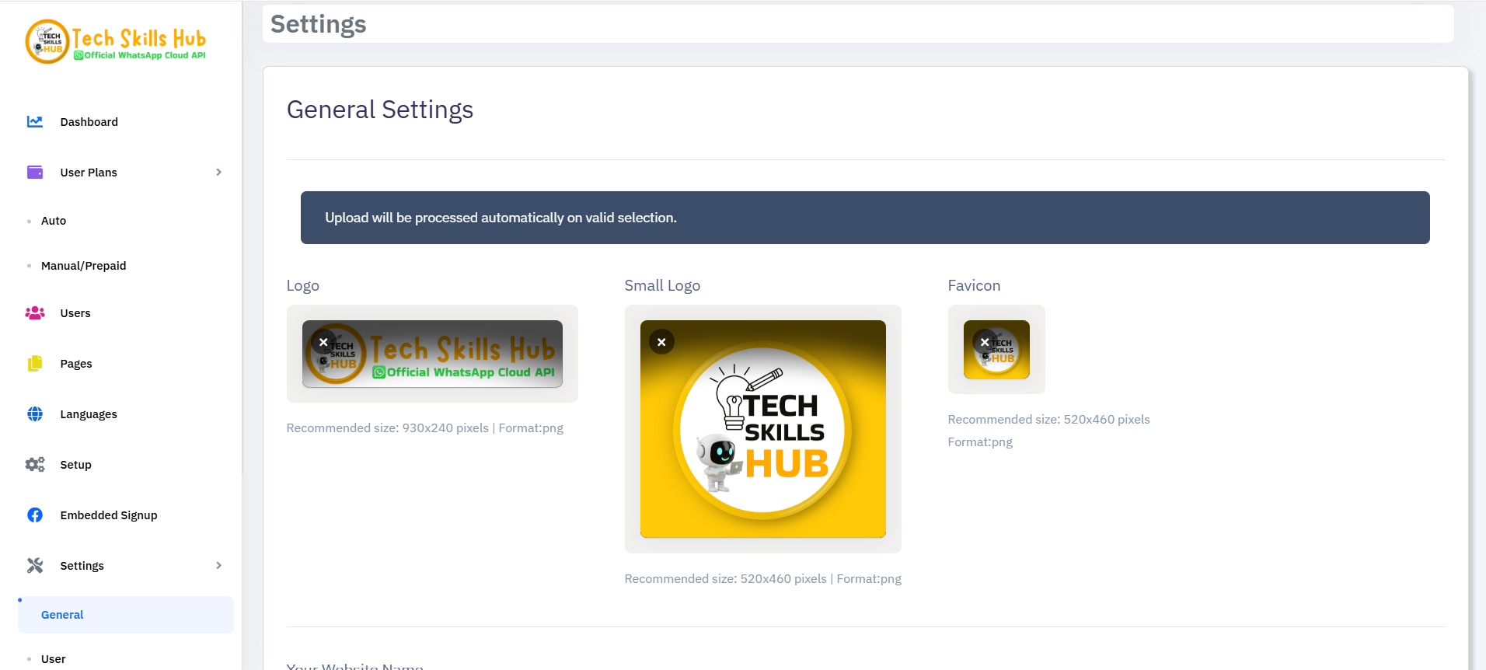Click the Languages globe icon
The width and height of the screenshot is (1486, 670).
pos(35,414)
